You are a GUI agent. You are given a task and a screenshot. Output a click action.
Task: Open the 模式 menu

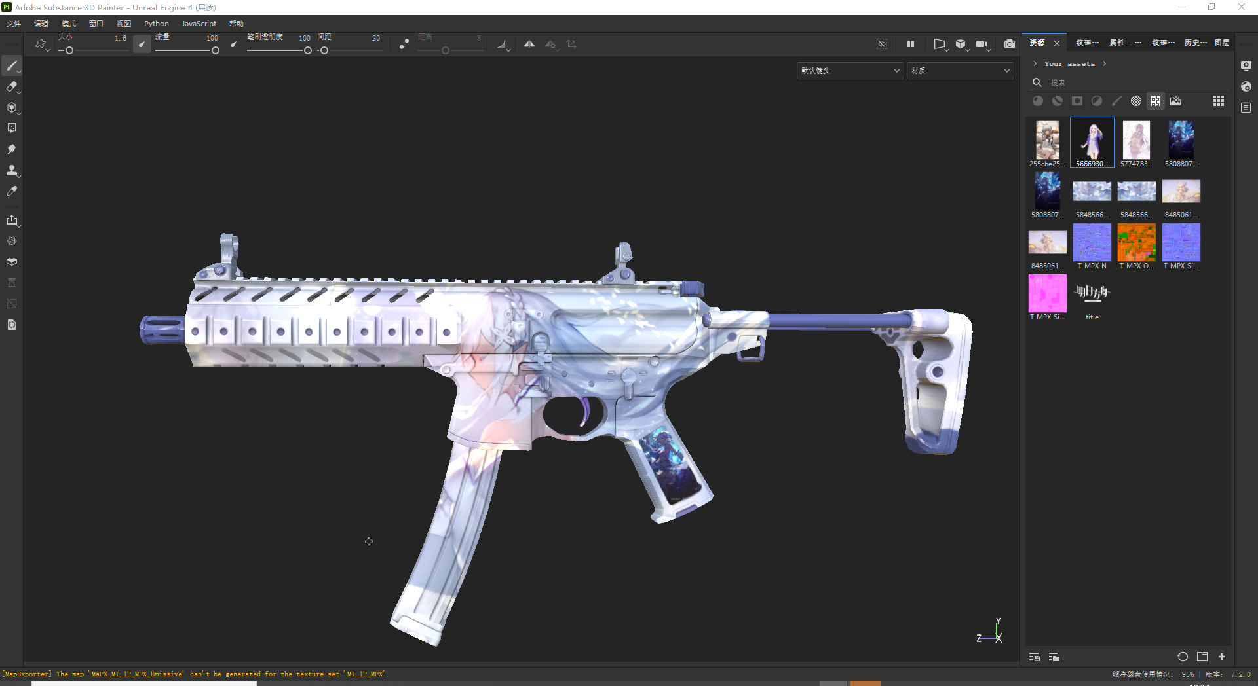click(69, 24)
